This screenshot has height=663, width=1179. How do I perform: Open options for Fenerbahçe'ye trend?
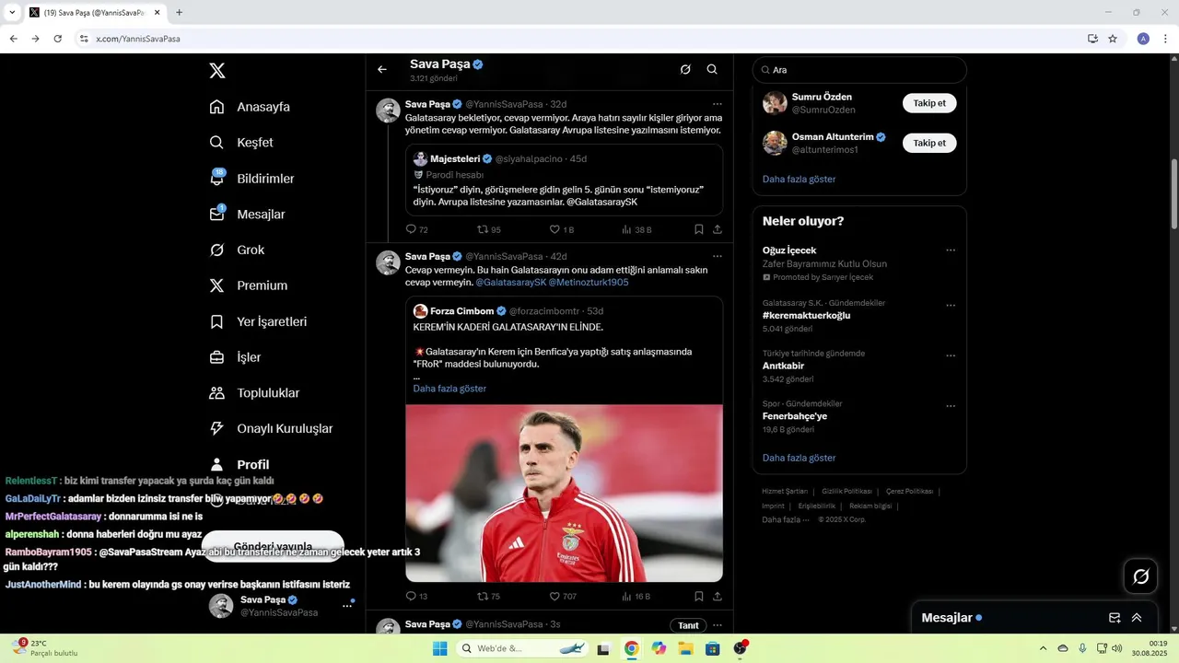[951, 406]
